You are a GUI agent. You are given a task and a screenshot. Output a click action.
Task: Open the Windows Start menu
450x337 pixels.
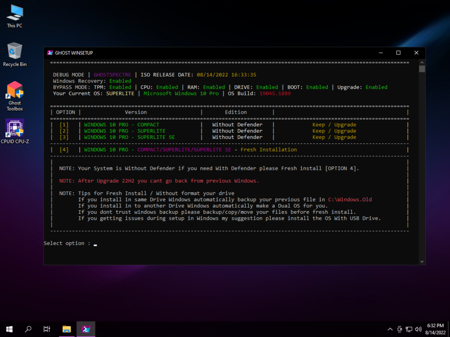point(9,329)
